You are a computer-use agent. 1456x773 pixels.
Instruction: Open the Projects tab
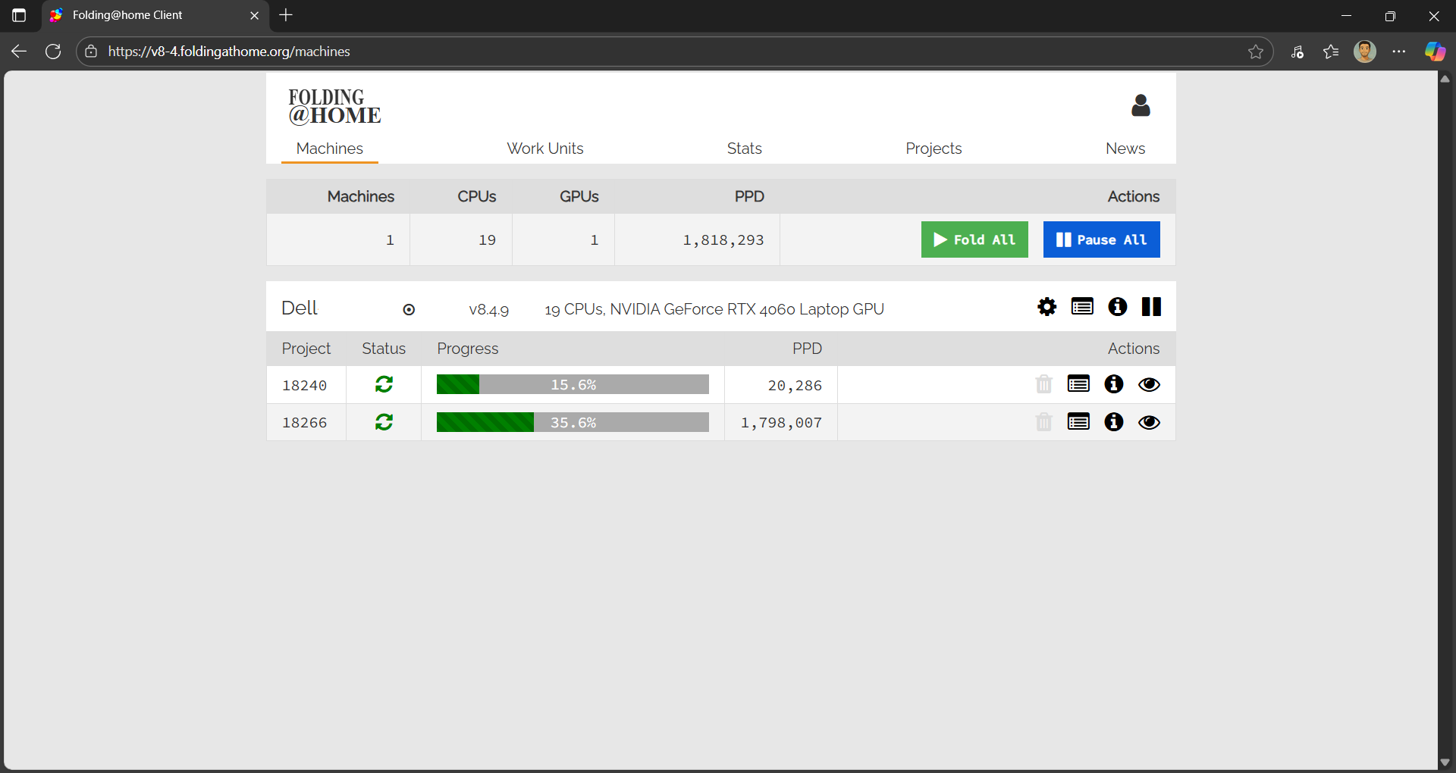click(x=933, y=149)
